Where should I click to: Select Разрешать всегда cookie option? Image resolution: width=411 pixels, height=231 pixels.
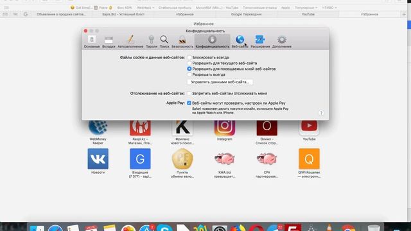click(x=189, y=74)
